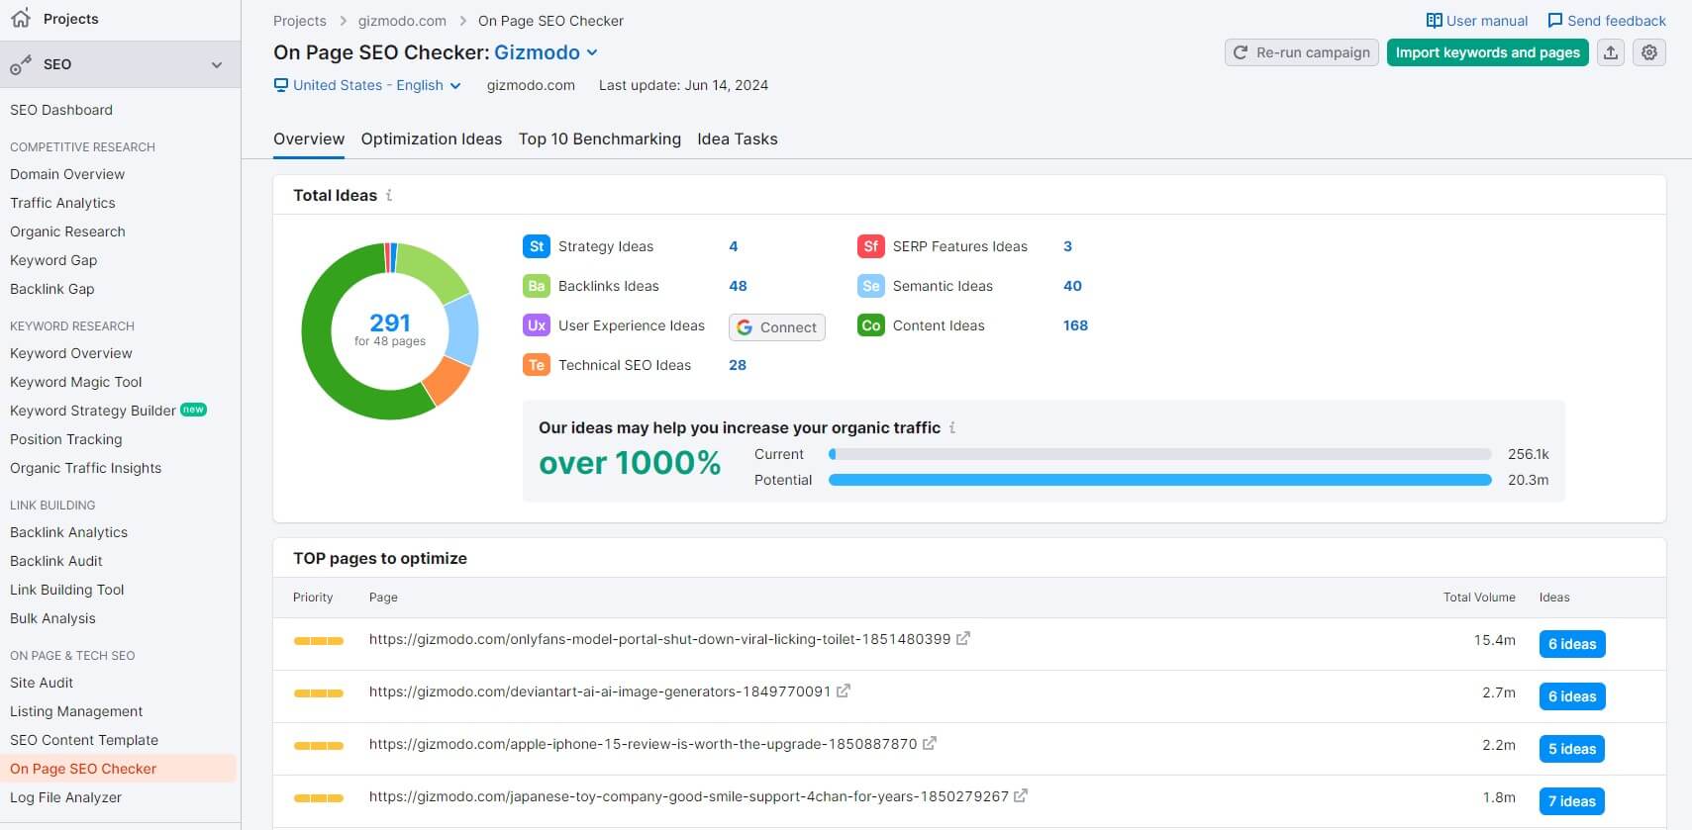
Task: Click the Re-run campaign button
Action: (1302, 52)
